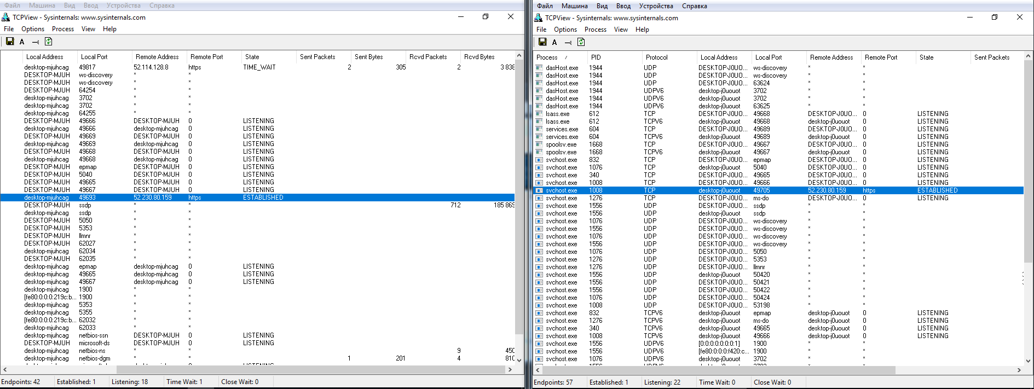
Task: Open the Process menu in right TCPView window
Action: click(x=595, y=30)
